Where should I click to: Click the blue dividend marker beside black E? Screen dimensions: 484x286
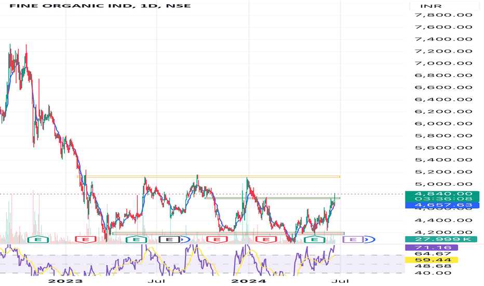click(x=185, y=239)
